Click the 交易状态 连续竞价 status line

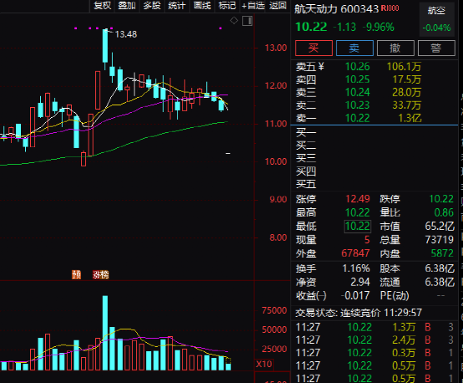tap(359, 313)
